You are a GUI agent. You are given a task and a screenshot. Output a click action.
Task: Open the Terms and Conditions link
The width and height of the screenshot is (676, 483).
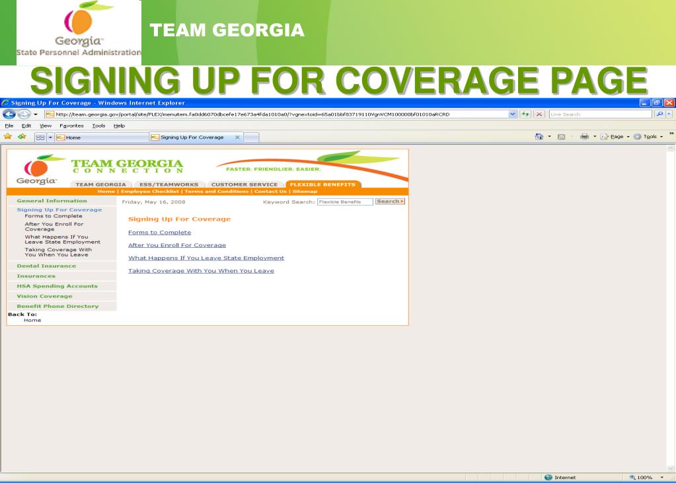tap(217, 192)
